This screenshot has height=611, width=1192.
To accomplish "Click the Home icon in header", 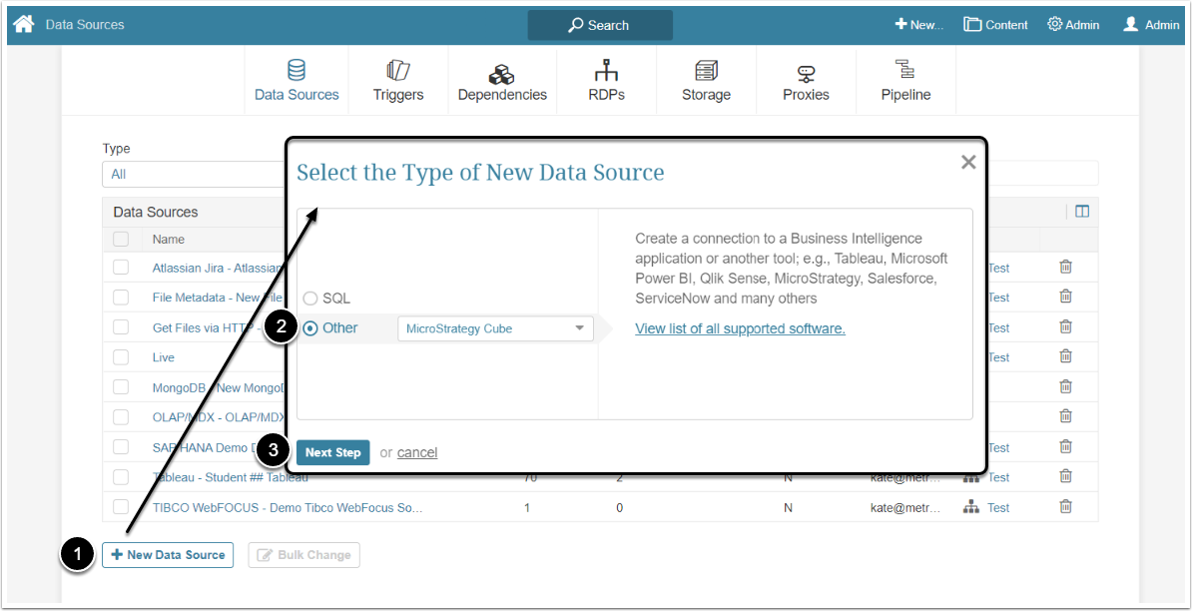I will (24, 24).
